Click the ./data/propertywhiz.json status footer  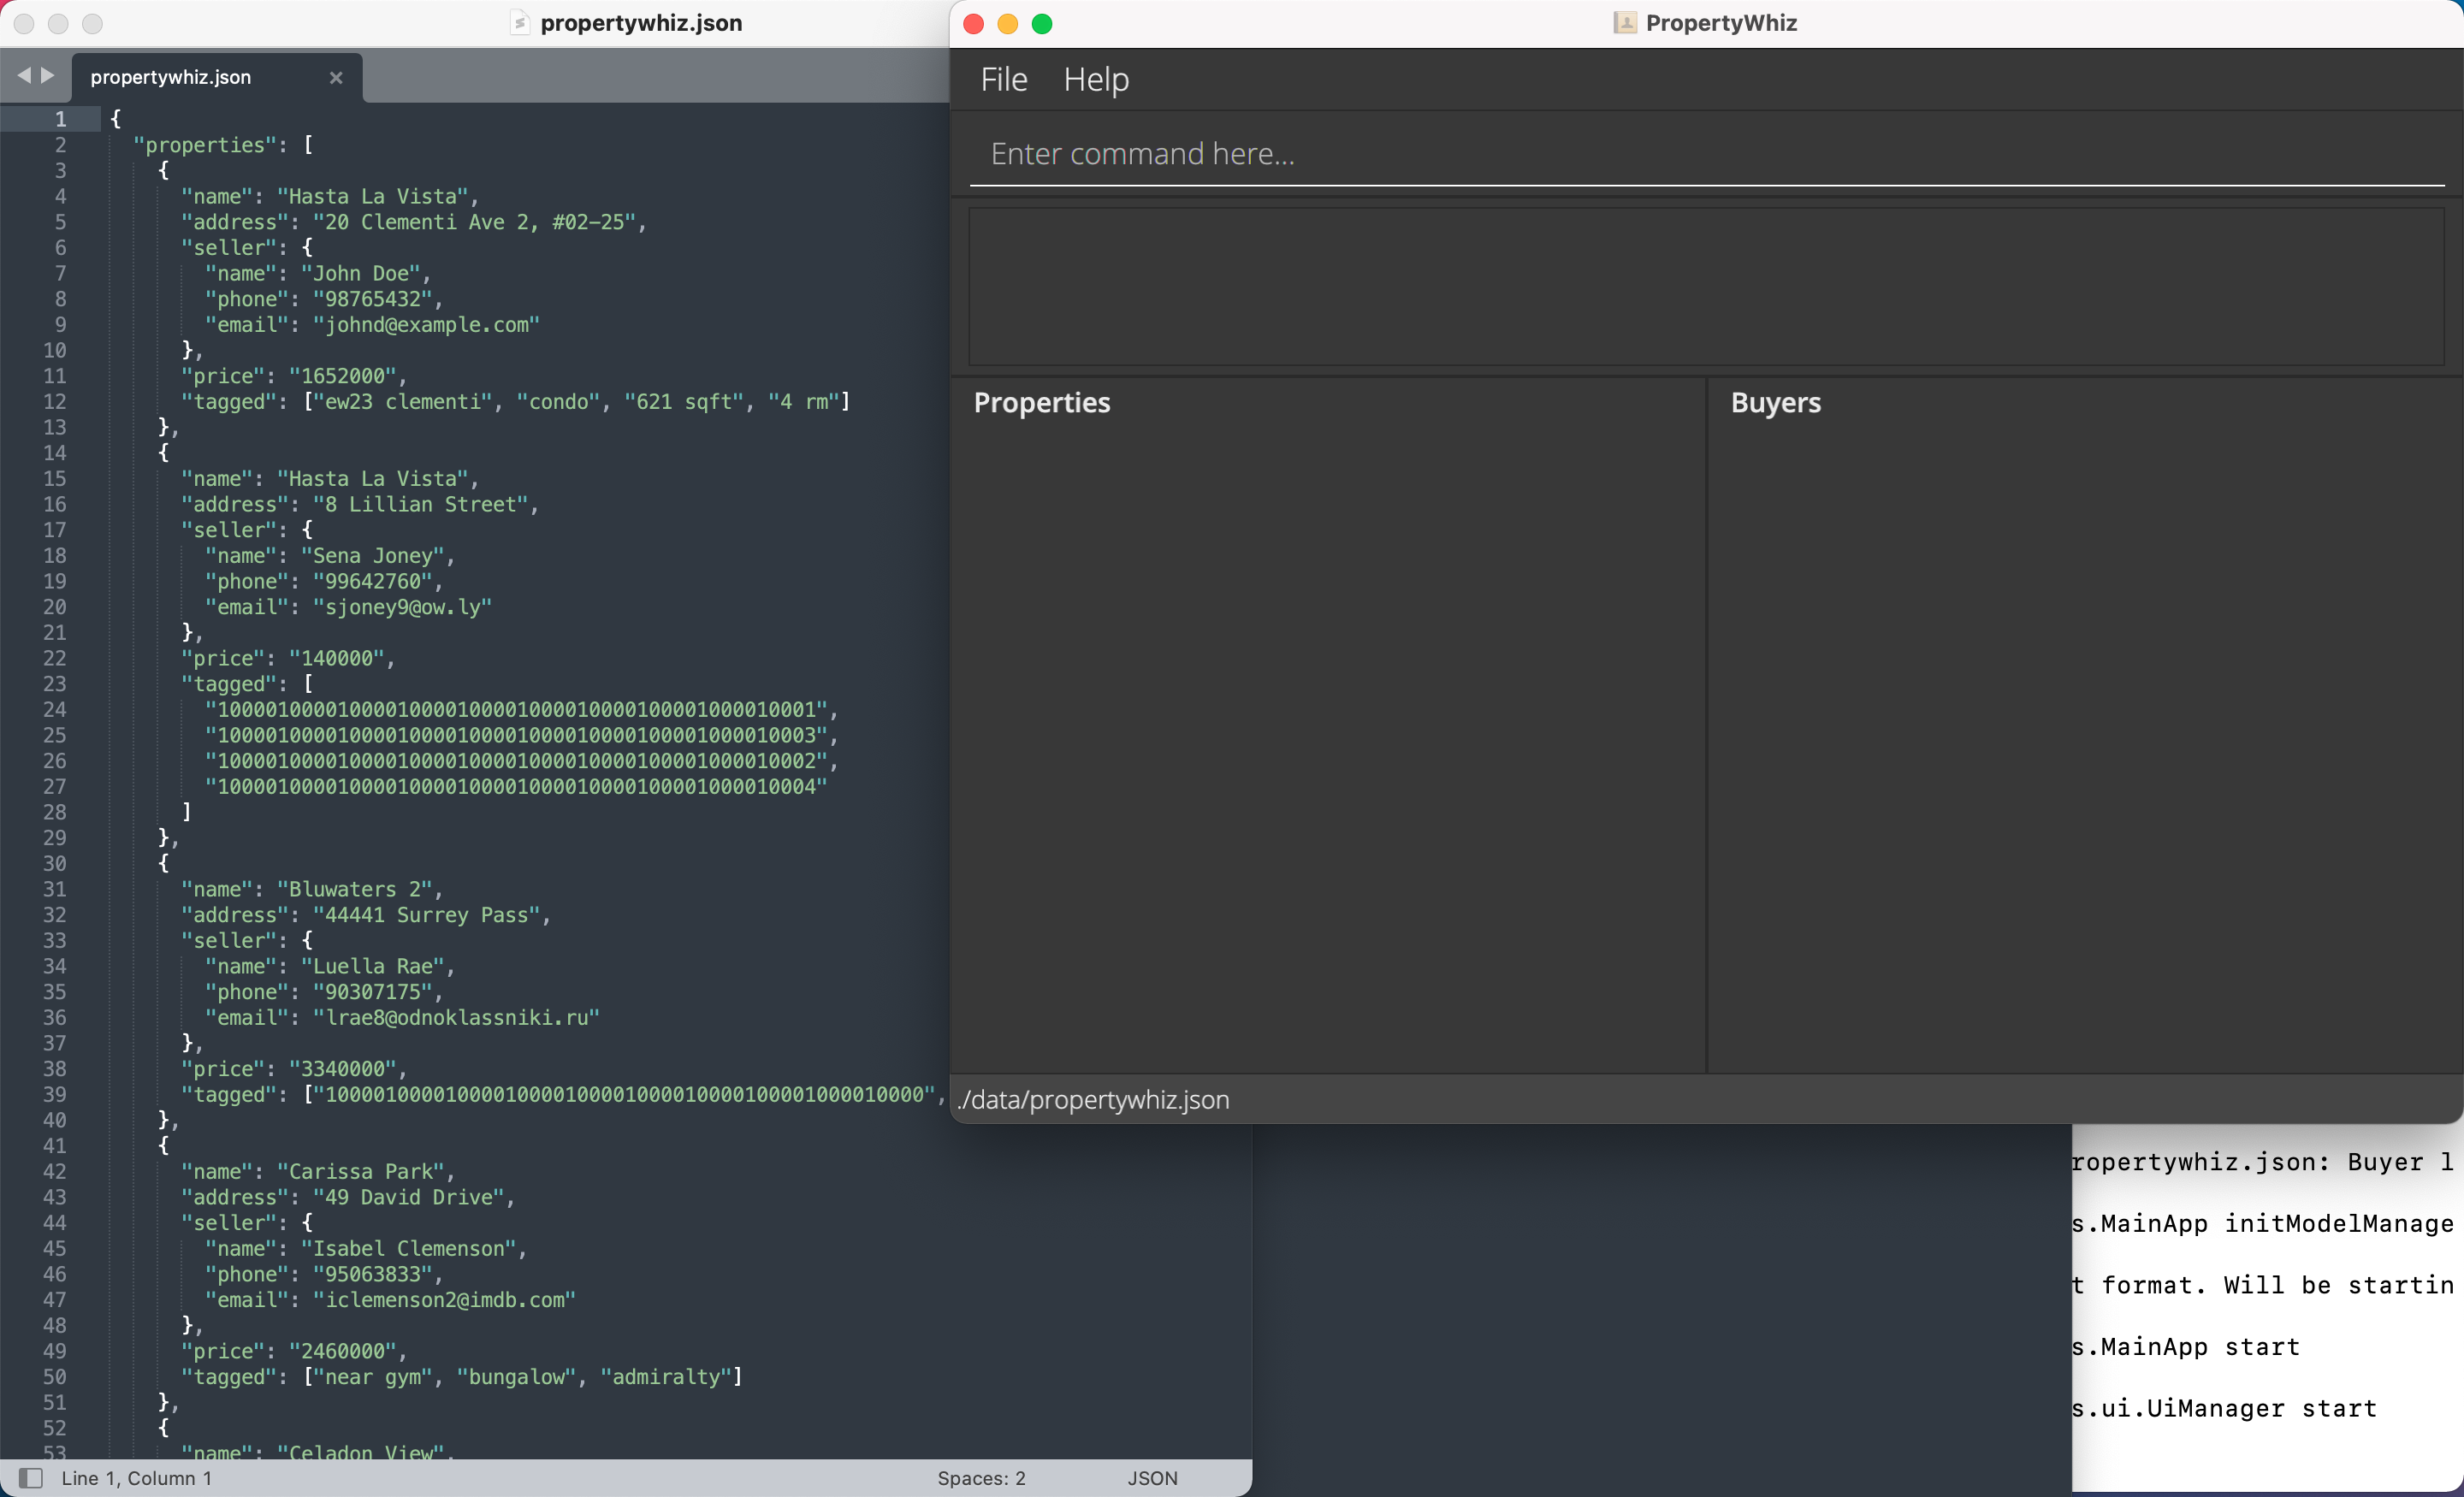1094,1100
